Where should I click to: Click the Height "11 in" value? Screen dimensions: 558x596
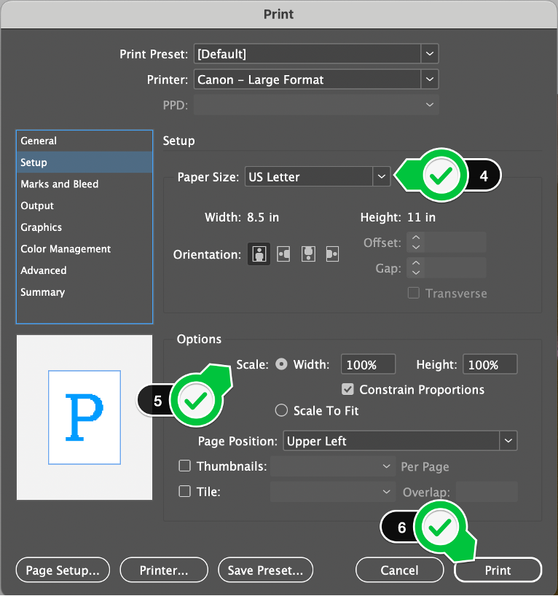(x=422, y=217)
